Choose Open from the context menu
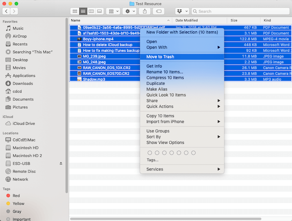 point(182,42)
